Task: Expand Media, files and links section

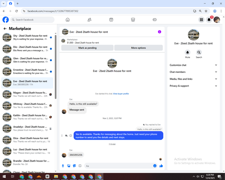Action: (x=193, y=79)
